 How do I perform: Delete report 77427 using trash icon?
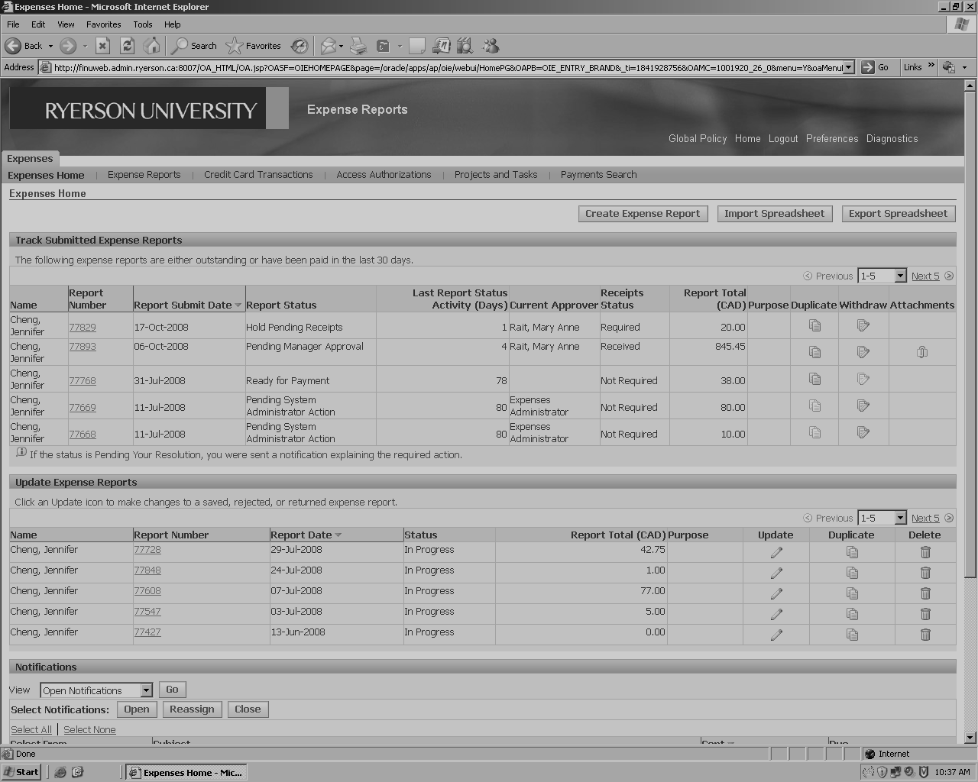click(925, 635)
